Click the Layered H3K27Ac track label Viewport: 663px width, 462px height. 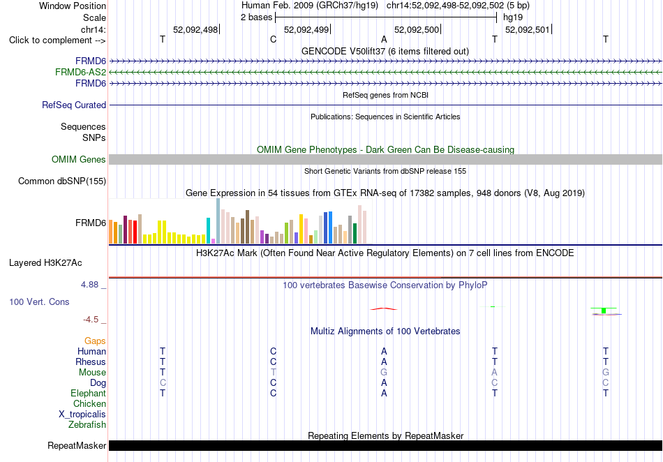click(x=45, y=263)
